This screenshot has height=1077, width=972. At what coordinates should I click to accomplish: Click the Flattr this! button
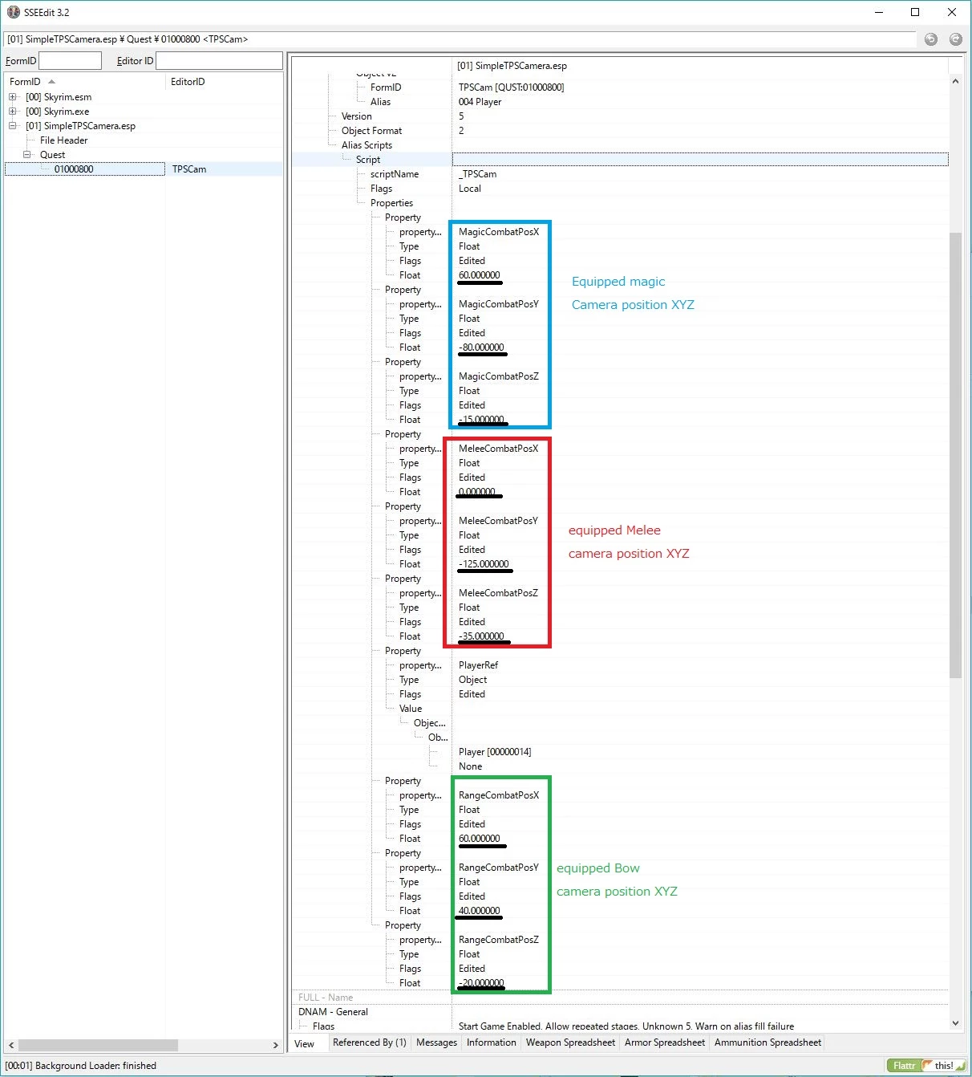click(x=925, y=1066)
